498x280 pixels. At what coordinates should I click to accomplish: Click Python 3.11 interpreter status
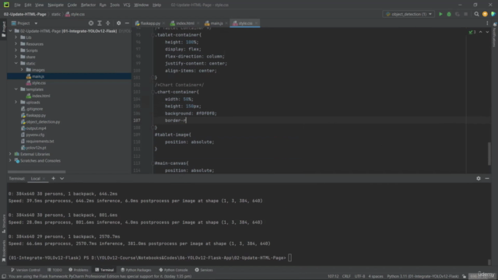423,276
